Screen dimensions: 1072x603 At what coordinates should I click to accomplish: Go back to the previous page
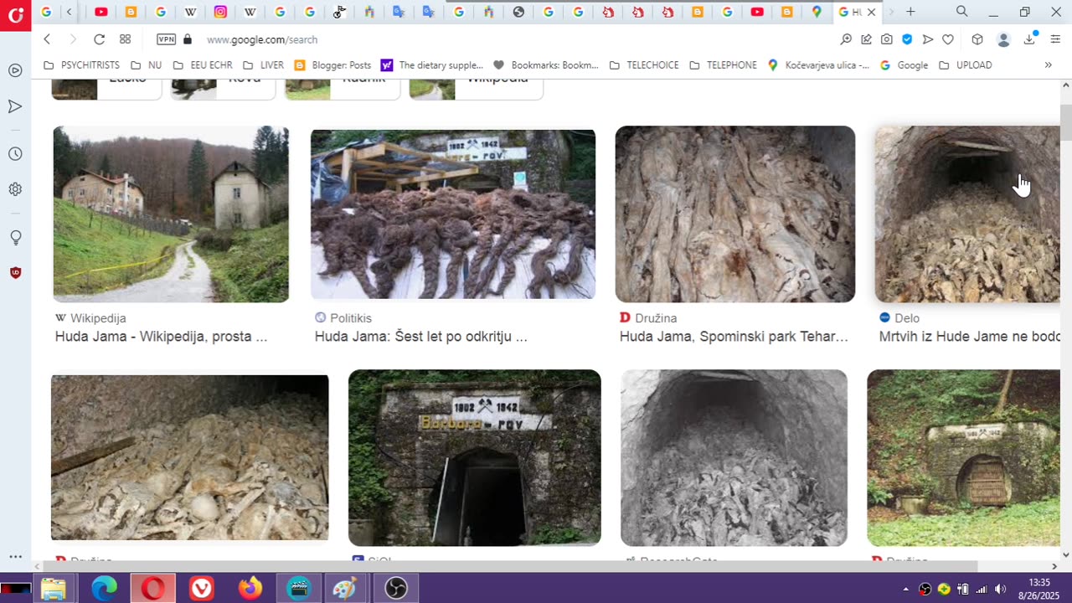(x=47, y=39)
